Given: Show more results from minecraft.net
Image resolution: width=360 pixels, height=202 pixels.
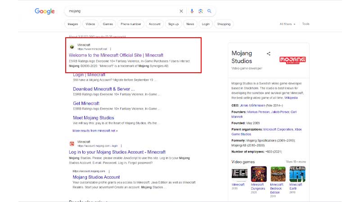Looking at the screenshot, I should tap(95, 131).
